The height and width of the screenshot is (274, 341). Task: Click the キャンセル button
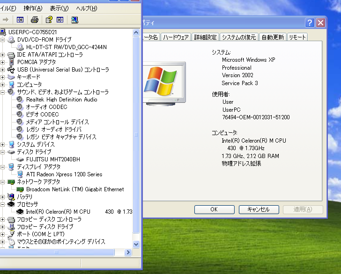coord(259,209)
